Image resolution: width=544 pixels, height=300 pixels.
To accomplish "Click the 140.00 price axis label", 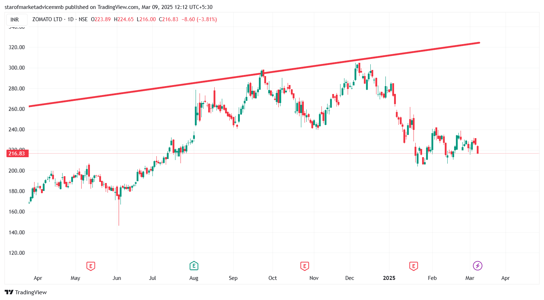I will click(17, 233).
